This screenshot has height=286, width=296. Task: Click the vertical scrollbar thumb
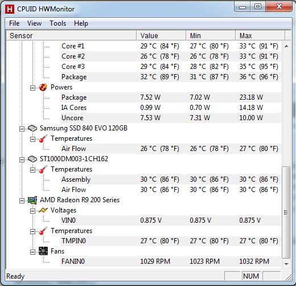coord(286,213)
